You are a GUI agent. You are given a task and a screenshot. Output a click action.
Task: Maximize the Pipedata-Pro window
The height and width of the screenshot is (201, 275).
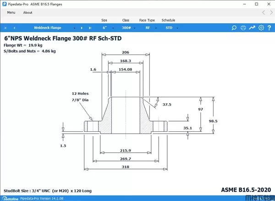coord(257,4)
